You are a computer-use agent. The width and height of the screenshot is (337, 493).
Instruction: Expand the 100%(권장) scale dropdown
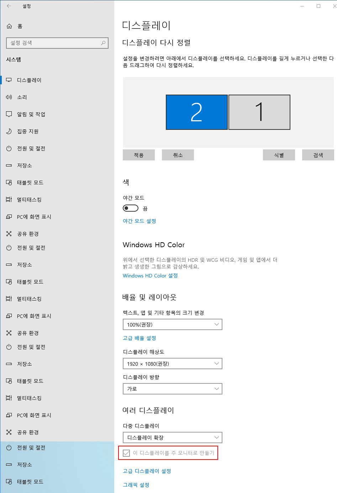[x=173, y=324]
